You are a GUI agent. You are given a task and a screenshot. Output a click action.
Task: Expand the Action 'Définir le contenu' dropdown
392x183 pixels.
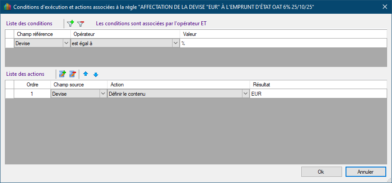pyautogui.click(x=245, y=93)
